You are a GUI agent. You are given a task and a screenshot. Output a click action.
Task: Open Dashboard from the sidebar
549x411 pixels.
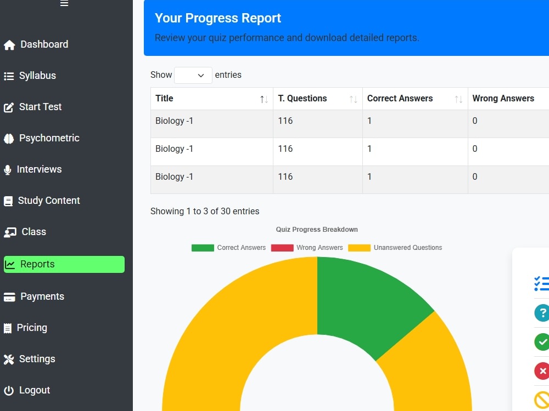pos(44,44)
